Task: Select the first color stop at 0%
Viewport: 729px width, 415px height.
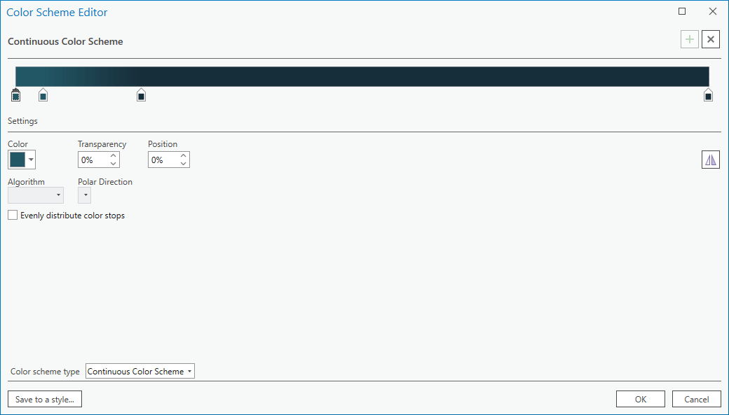Action: click(x=16, y=95)
